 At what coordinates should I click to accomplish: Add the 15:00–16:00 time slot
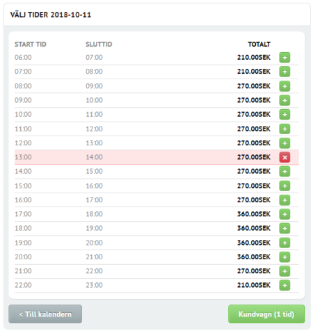coord(284,186)
